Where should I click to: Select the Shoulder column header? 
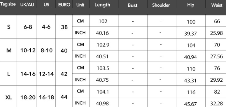[161, 5]
